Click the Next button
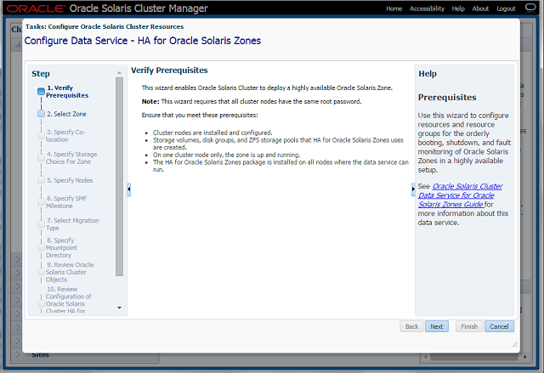 coord(436,326)
